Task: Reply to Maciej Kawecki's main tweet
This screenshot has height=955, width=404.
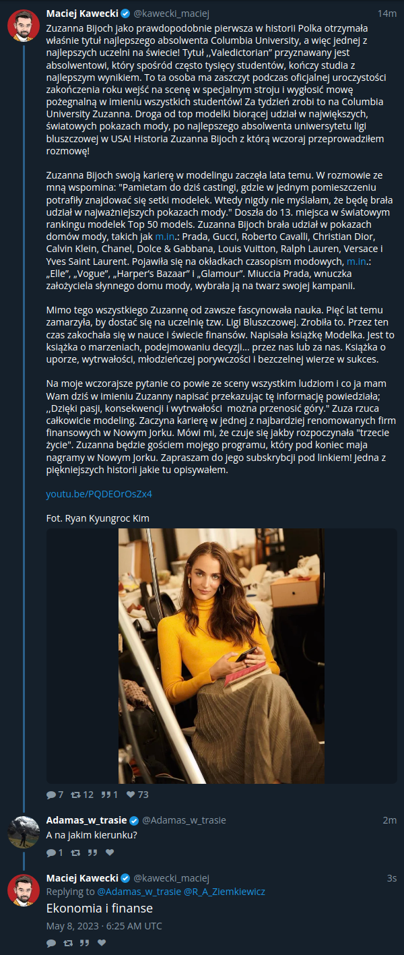Action: pyautogui.click(x=55, y=795)
